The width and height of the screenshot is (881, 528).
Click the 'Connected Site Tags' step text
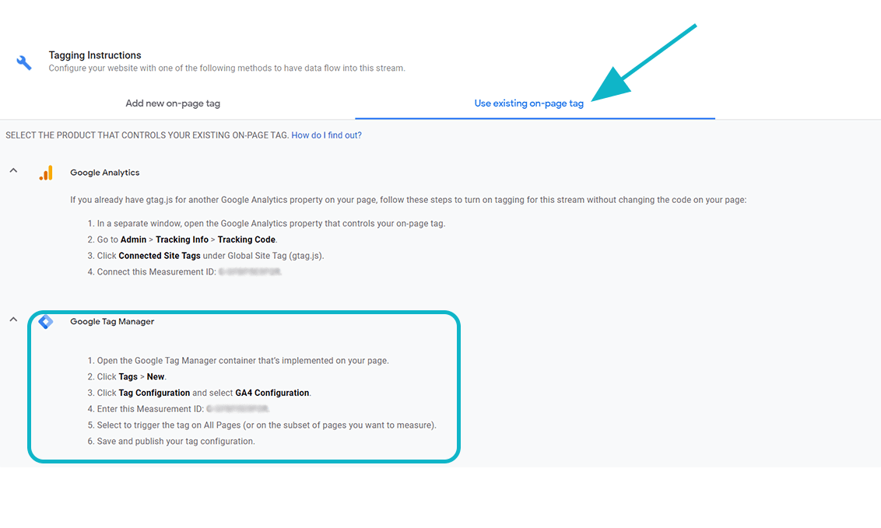tap(160, 255)
